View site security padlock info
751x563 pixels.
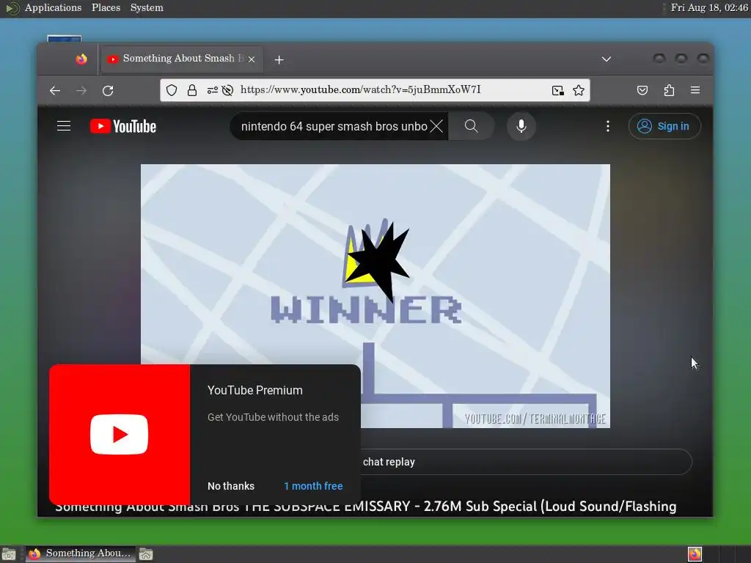coord(192,90)
